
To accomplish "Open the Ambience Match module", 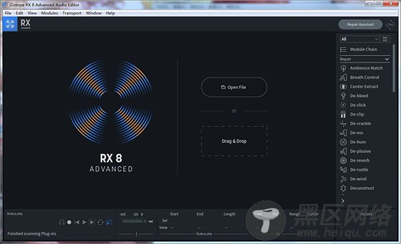I will [x=362, y=68].
